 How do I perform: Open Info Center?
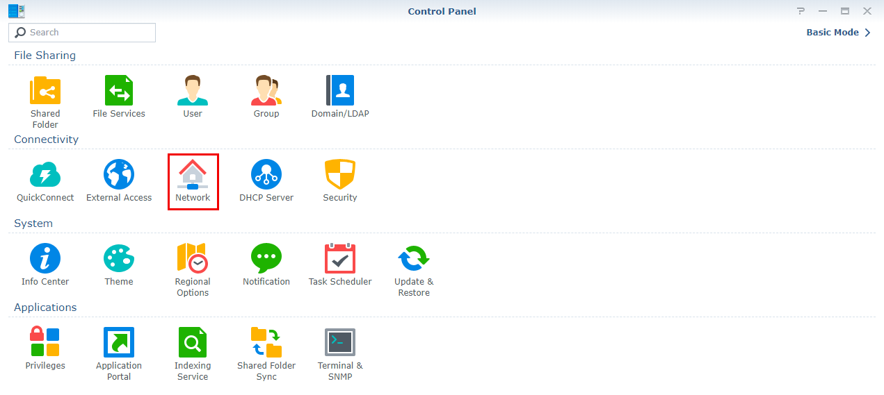click(45, 259)
